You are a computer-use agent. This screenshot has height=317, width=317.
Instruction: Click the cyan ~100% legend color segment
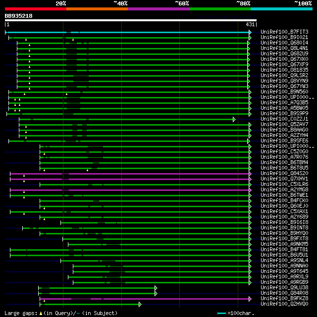[281, 9]
